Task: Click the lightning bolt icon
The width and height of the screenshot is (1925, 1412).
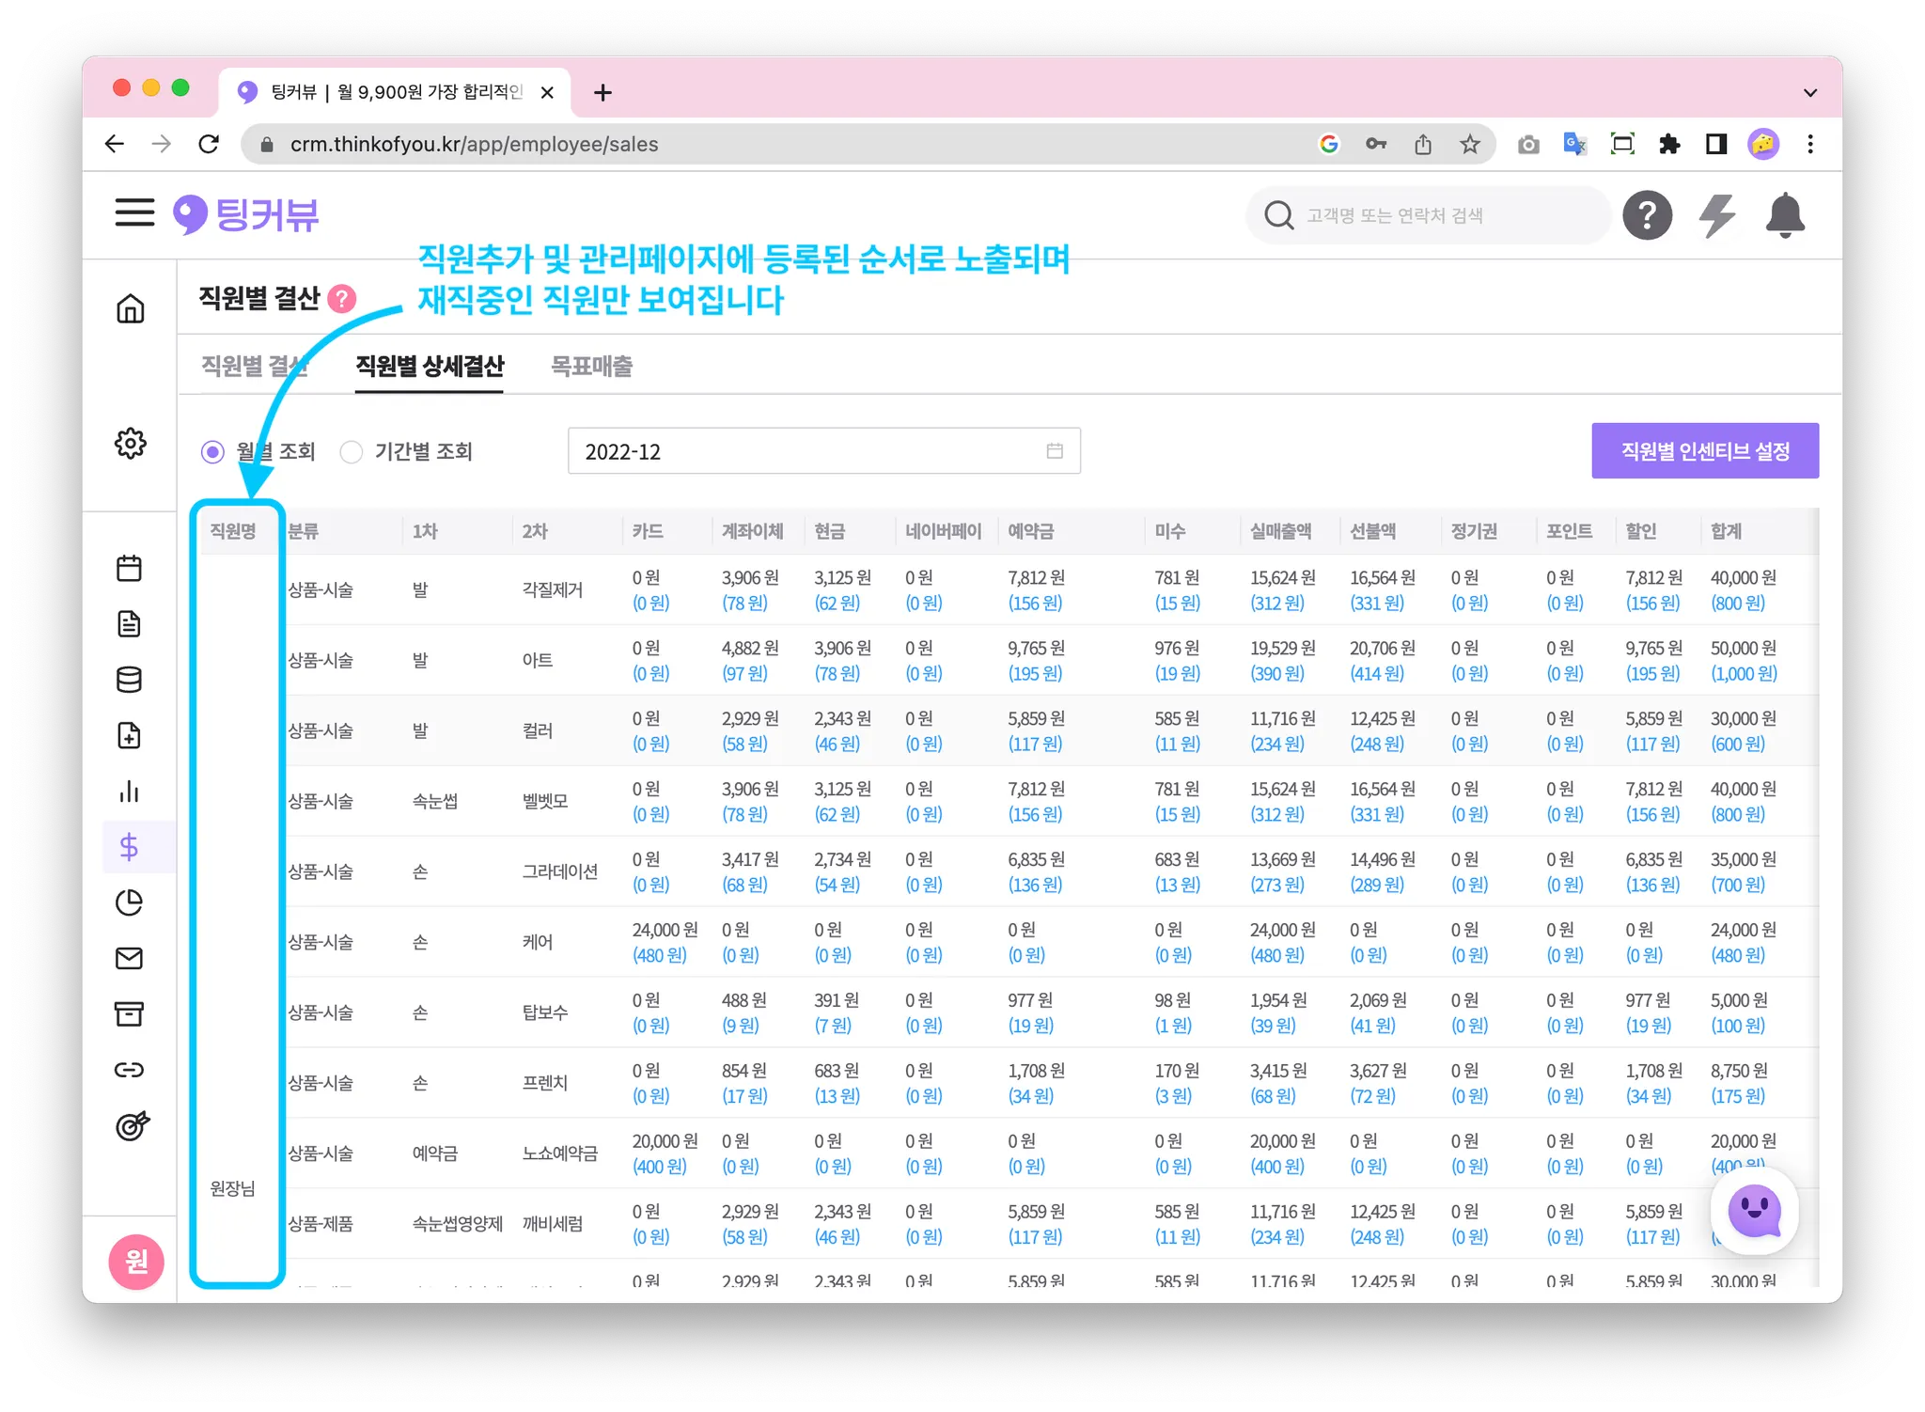Action: click(x=1716, y=215)
